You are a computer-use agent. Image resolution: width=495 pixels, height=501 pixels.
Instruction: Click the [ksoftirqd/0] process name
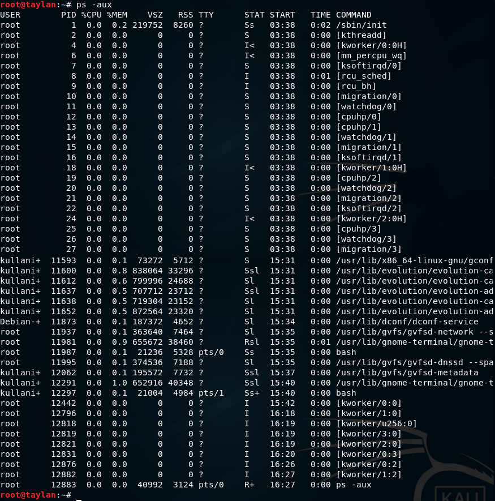click(369, 66)
